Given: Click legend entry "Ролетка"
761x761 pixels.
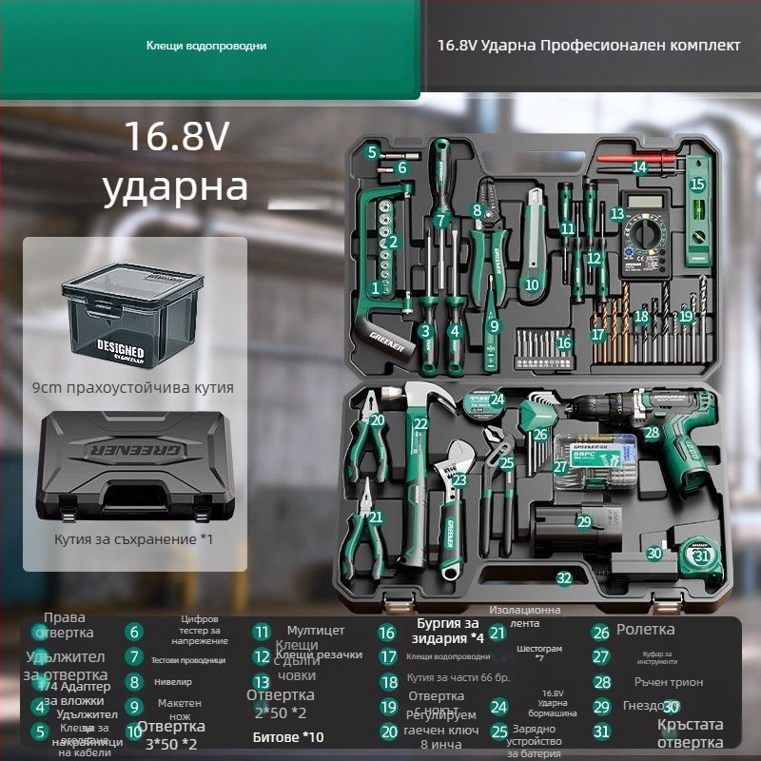Looking at the screenshot, I should [646, 629].
